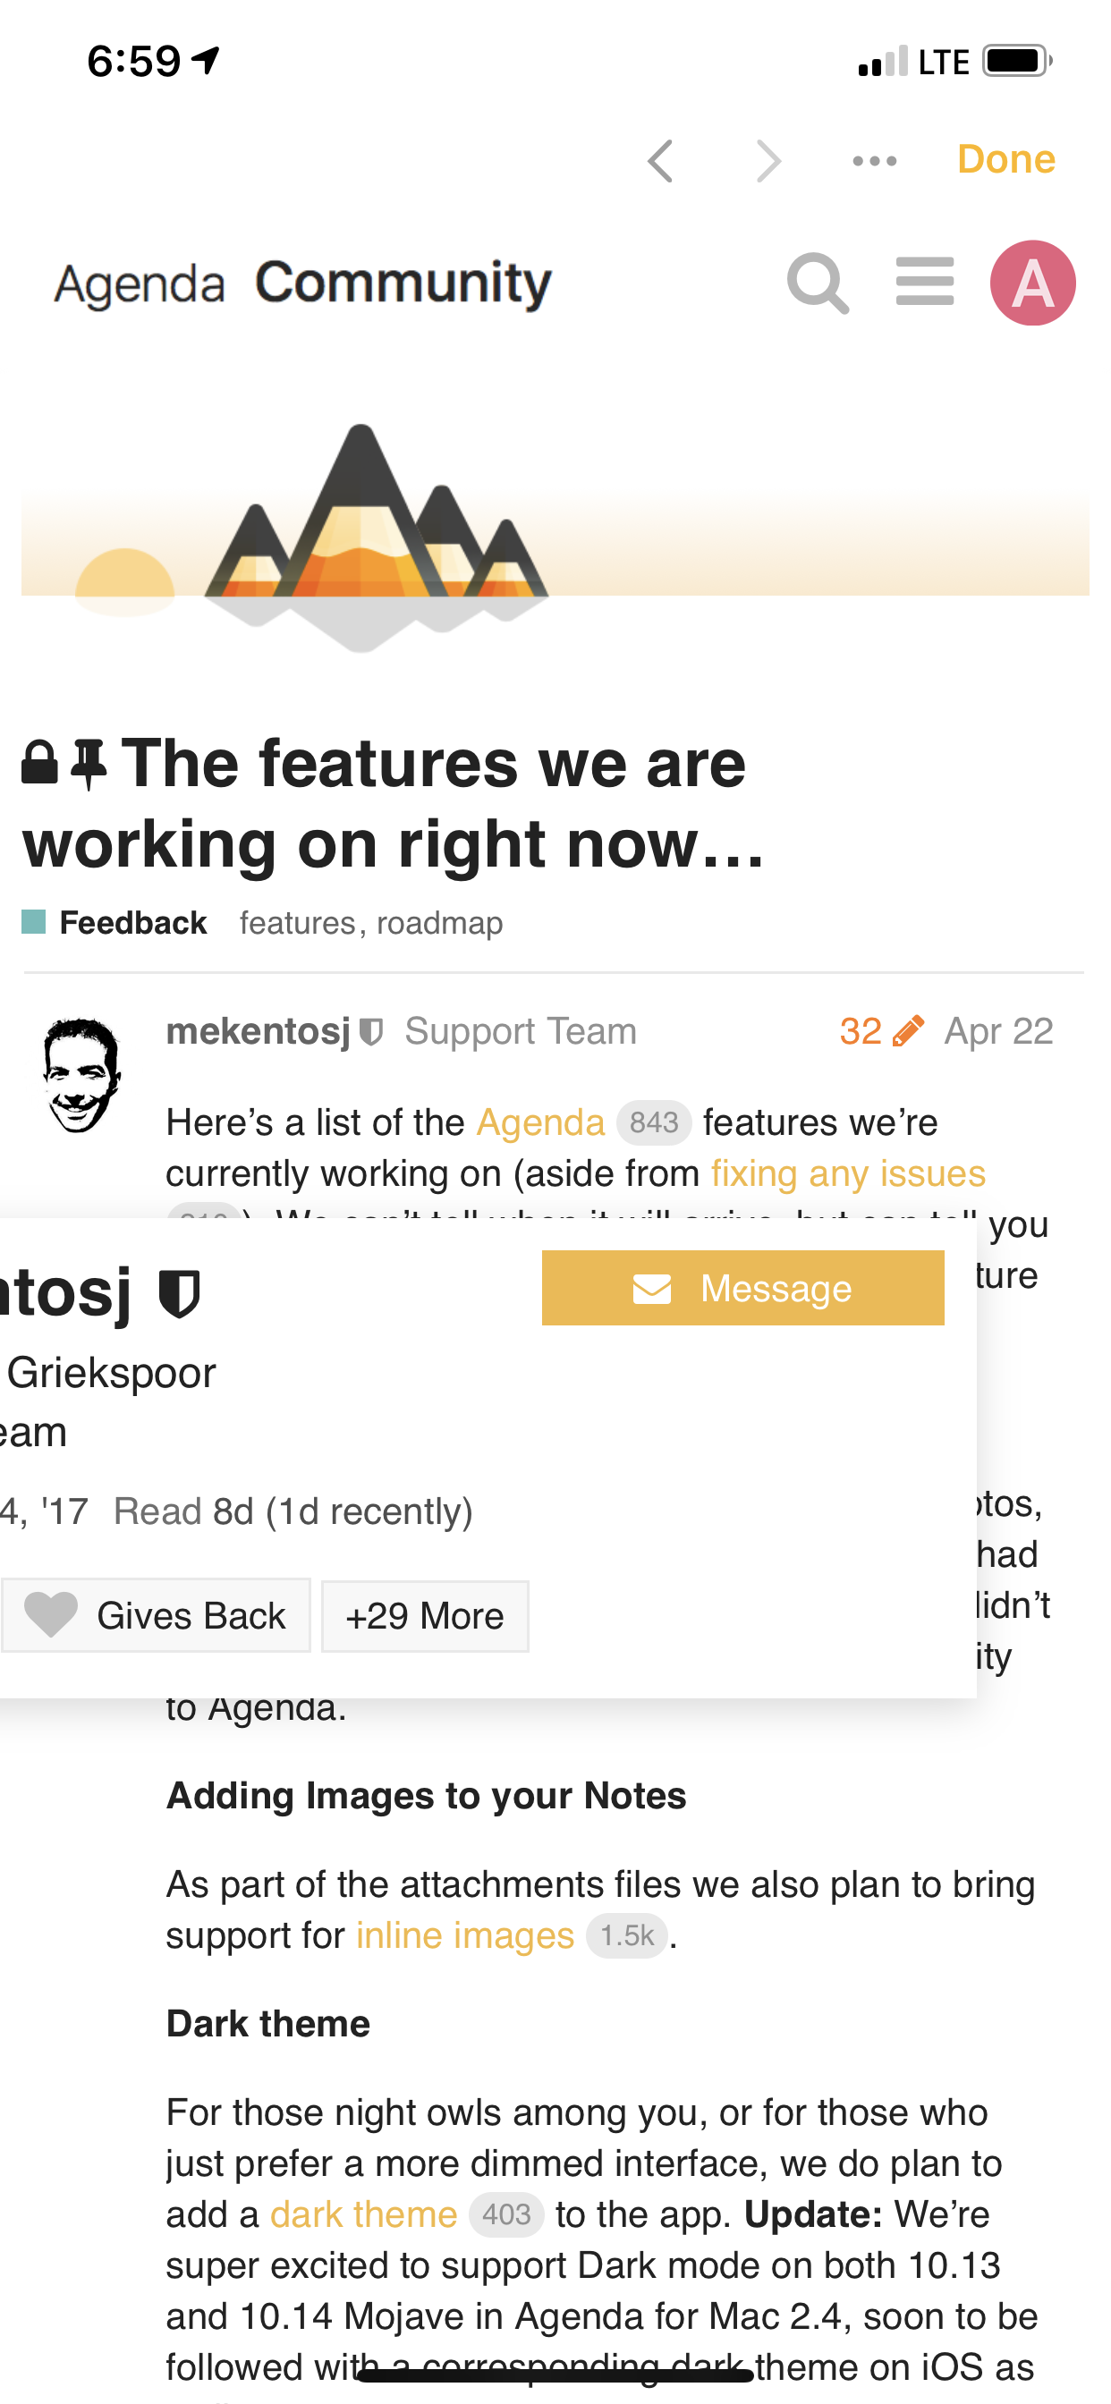Select the roadmap tag
This screenshot has height=2404, width=1111.
440,922
